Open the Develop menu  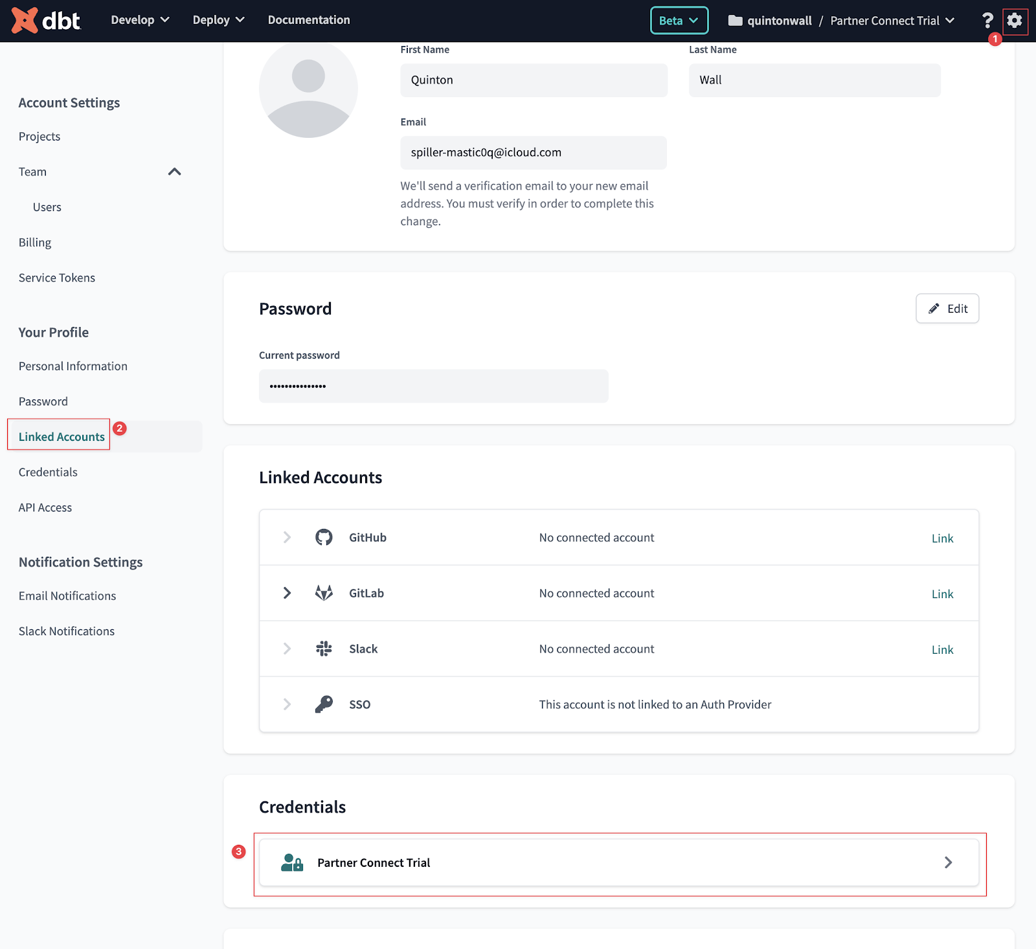click(x=140, y=20)
